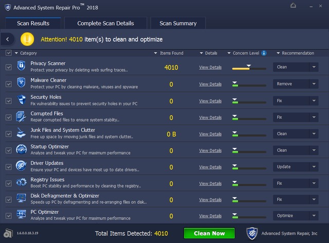Go back using the left arrow button
329x243 pixels.
8,39
